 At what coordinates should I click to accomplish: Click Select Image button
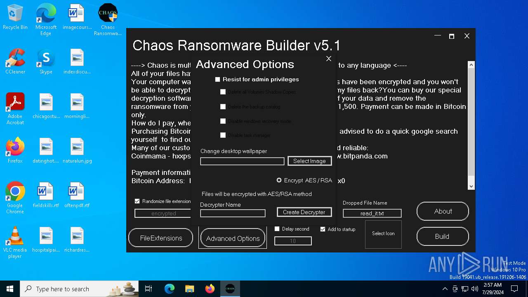pyautogui.click(x=309, y=161)
